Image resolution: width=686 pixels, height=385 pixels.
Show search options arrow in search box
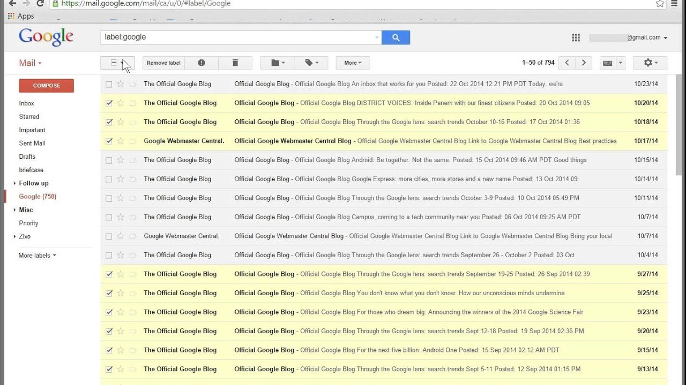[377, 37]
